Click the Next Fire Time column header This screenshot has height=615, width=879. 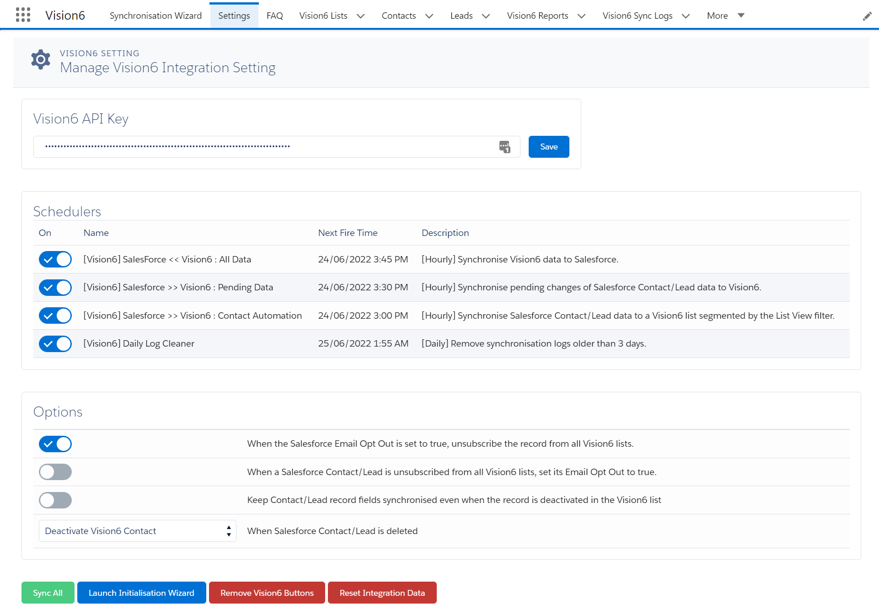point(348,233)
